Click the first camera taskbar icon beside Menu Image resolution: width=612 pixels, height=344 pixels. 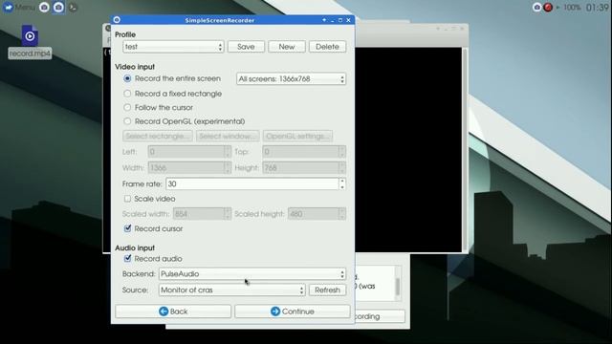[44, 7]
